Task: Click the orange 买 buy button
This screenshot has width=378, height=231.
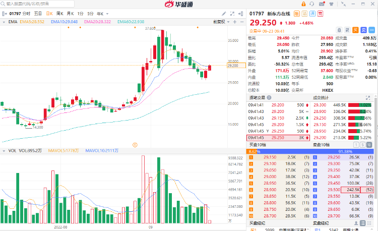Action: (355, 30)
